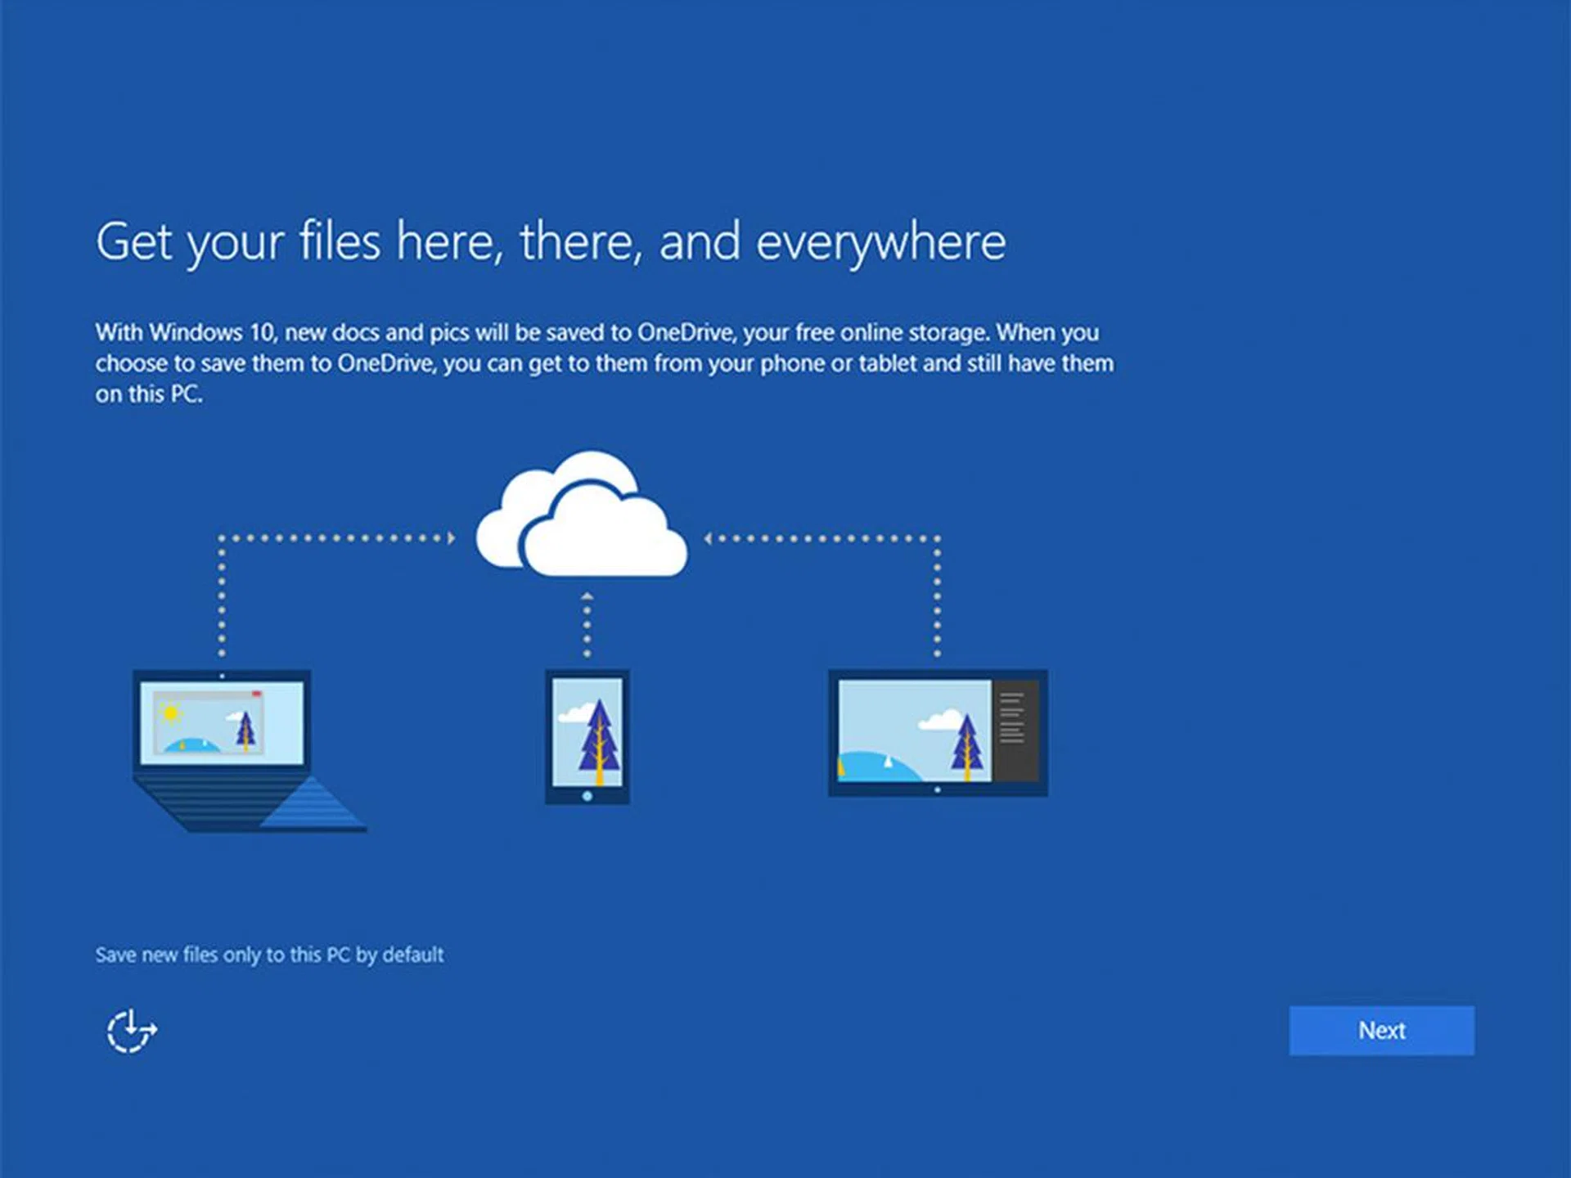Click the upward dotted arrow above phone

point(587,599)
